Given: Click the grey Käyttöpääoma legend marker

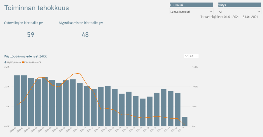Looking at the screenshot, I should point(5,62).
